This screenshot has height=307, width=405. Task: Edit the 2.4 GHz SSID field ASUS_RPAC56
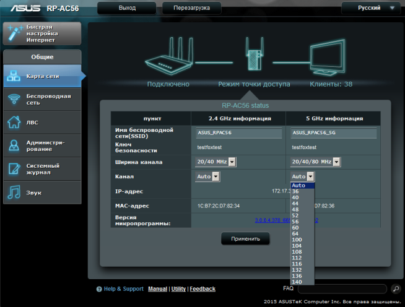point(239,133)
